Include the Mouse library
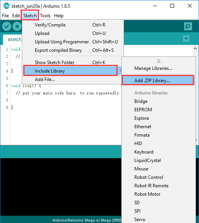The image size is (199, 223). click(158, 169)
